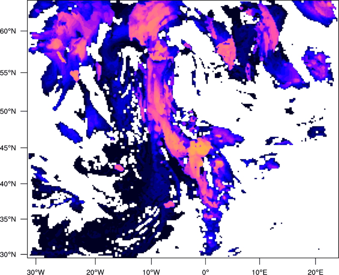Click the 10°W longitude label
The image size is (339, 275).
pyautogui.click(x=151, y=272)
